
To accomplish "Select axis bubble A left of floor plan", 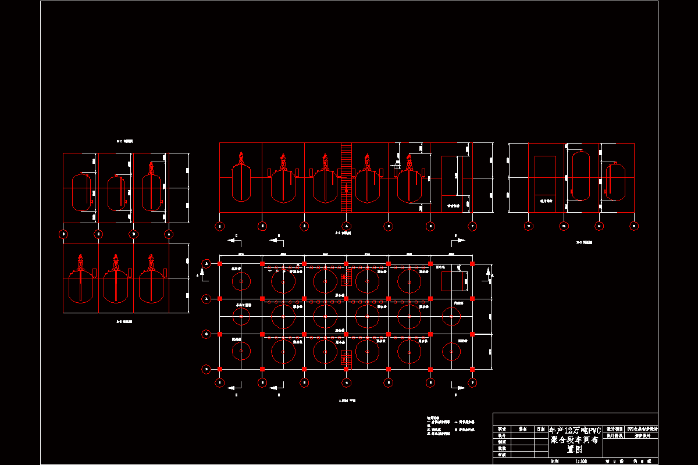I will click(x=206, y=264).
